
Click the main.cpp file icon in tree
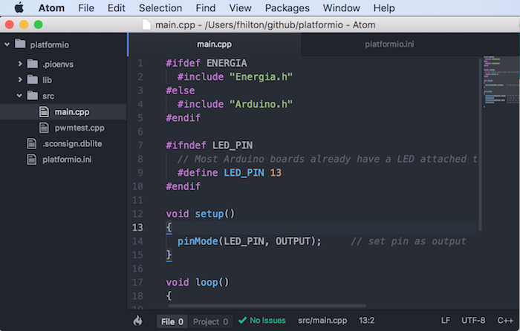point(44,111)
